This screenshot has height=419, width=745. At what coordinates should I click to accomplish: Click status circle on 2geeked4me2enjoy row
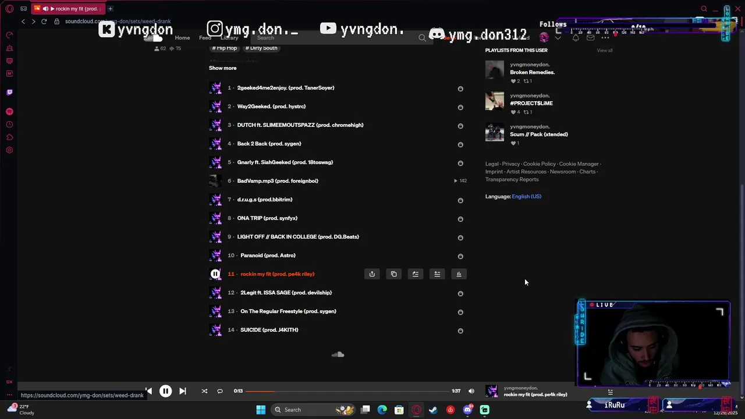click(460, 89)
